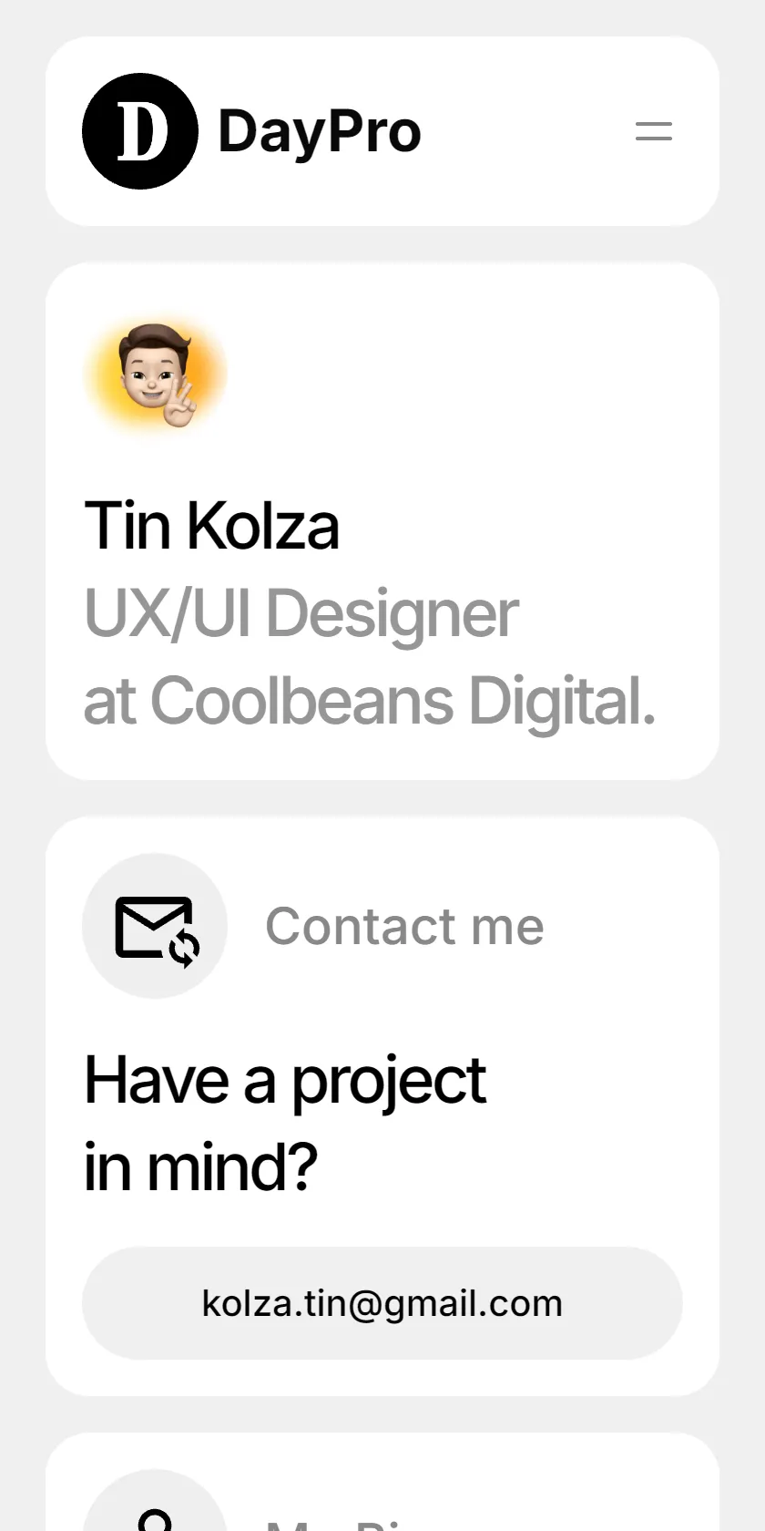Click the envelope sync icon
Image resolution: width=765 pixels, height=1531 pixels.
point(157,930)
